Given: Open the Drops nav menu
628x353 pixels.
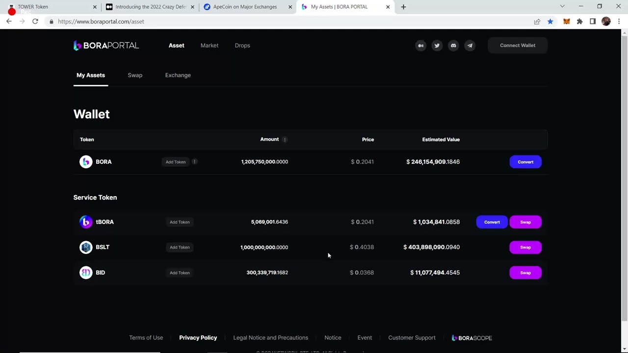Looking at the screenshot, I should click(242, 46).
